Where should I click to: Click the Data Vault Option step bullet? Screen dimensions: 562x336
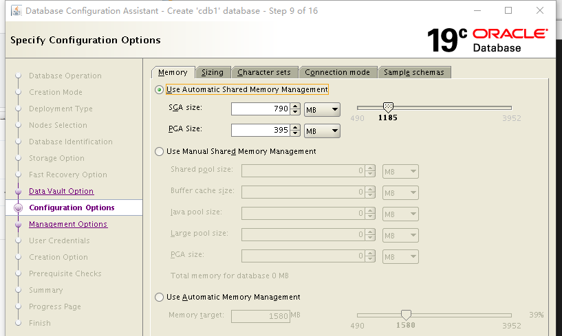pyautogui.click(x=18, y=191)
